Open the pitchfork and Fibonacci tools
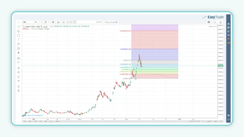 pos(18,31)
